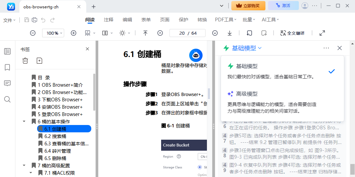This screenshot has width=355, height=177.
Task: Close the AI assistant panel
Action: tap(339, 48)
